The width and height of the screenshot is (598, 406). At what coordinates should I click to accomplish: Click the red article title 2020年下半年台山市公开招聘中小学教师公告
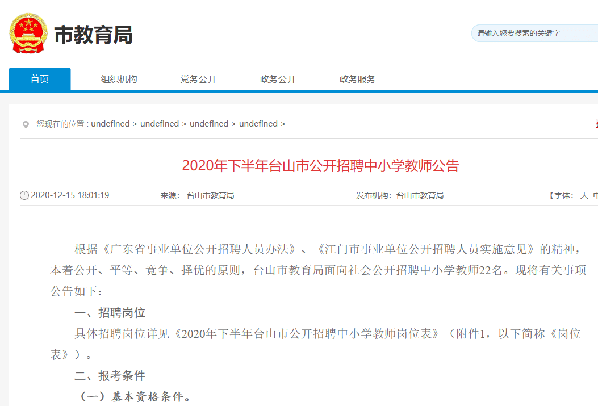point(320,166)
